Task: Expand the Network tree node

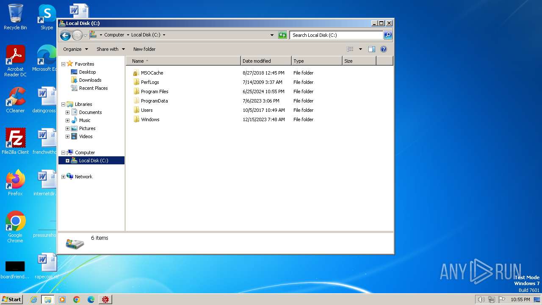Action: (x=63, y=177)
